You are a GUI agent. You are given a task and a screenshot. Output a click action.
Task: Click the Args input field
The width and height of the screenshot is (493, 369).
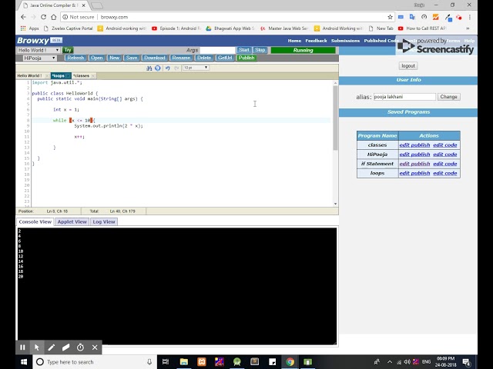217,50
